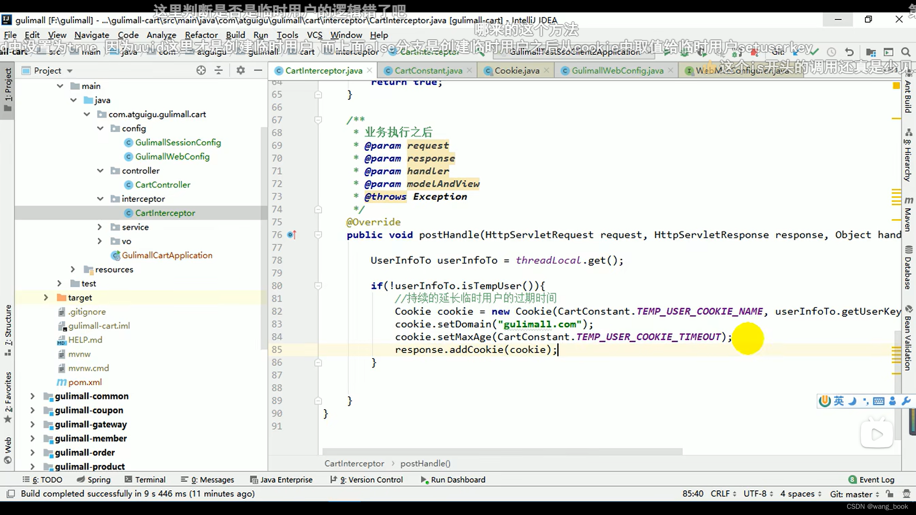The image size is (916, 515).
Task: Fold the if block on line 80
Action: pos(318,286)
